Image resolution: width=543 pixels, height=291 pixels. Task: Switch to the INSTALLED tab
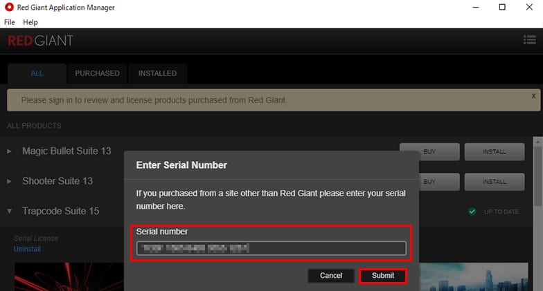[158, 73]
